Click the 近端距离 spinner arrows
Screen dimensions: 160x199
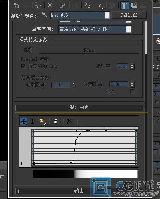click(x=74, y=85)
